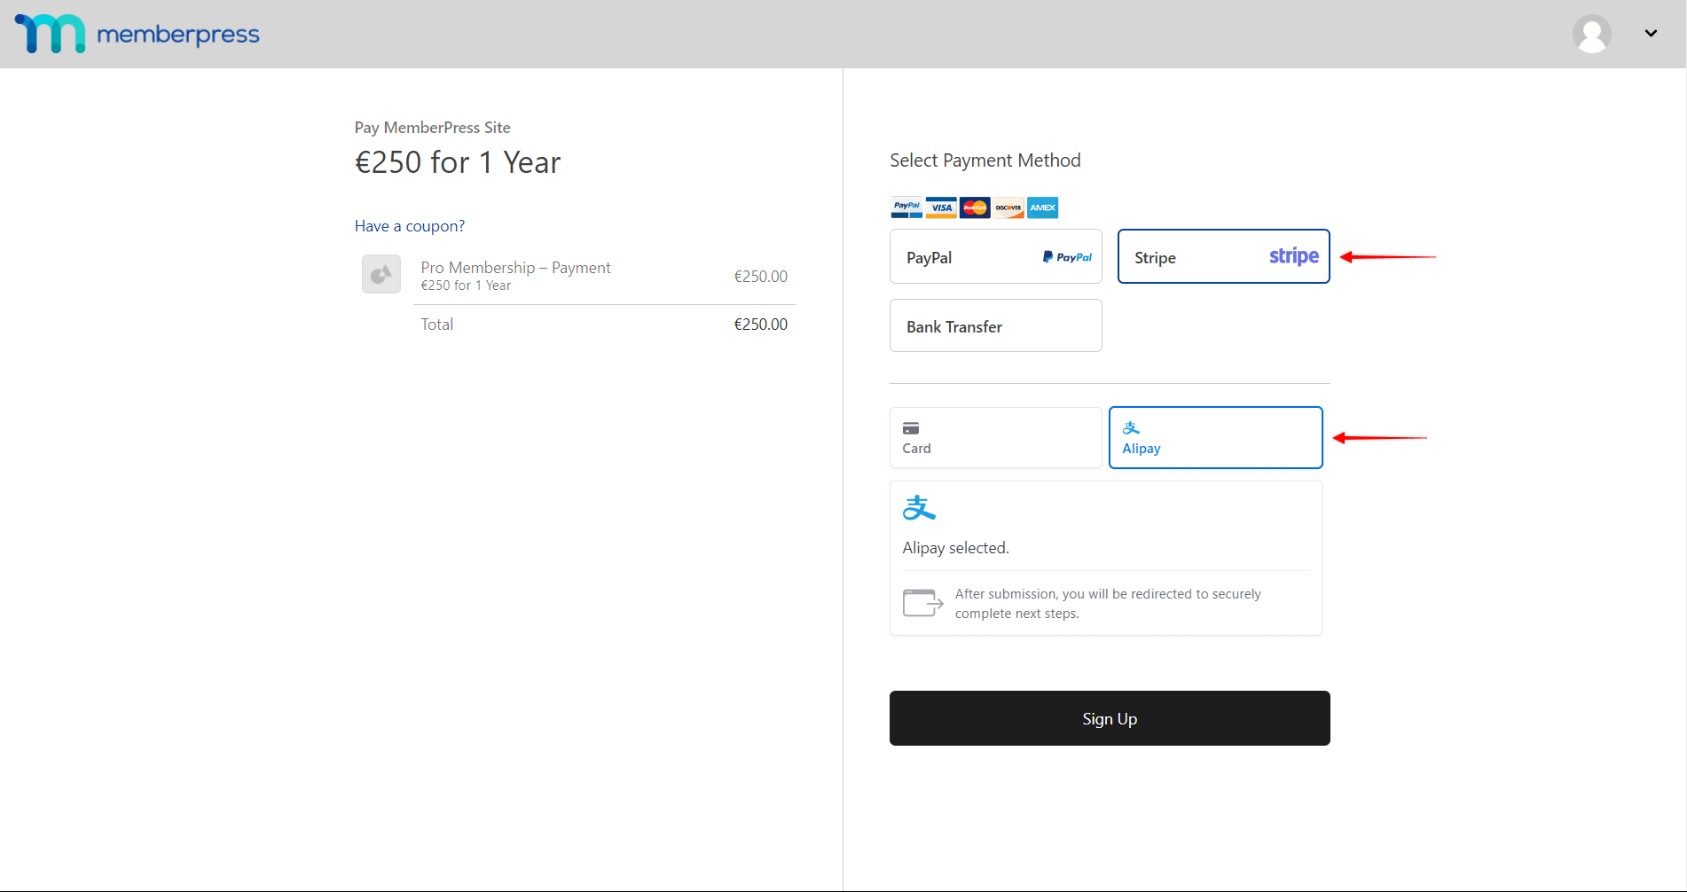Open the Have a coupon link
The image size is (1687, 892).
coord(409,226)
